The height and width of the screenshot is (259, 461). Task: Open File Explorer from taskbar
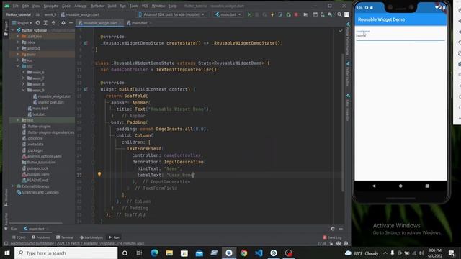tap(169, 253)
